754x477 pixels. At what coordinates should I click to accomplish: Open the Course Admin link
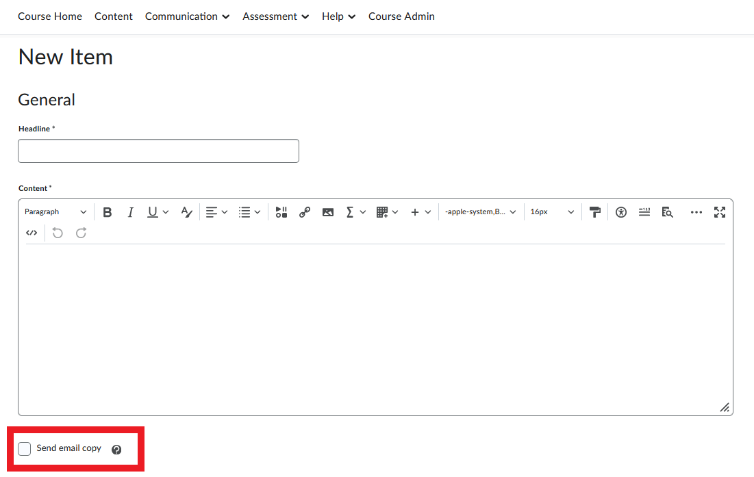pyautogui.click(x=401, y=16)
